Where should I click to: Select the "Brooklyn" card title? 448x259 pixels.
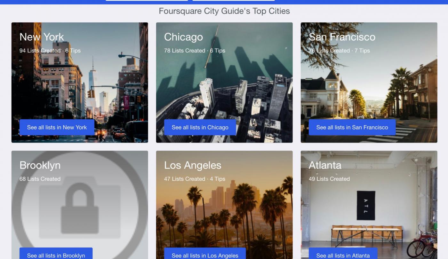coord(40,165)
